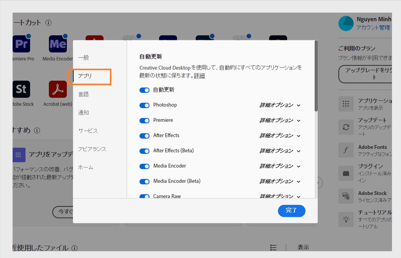Open Adobe Stock shortcut icon
Screen dimensions: 401x258
(21, 89)
